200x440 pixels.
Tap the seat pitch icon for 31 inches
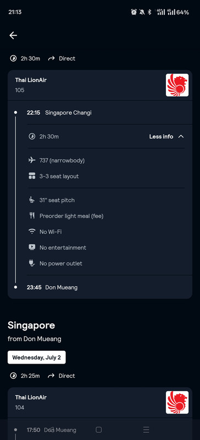click(32, 200)
